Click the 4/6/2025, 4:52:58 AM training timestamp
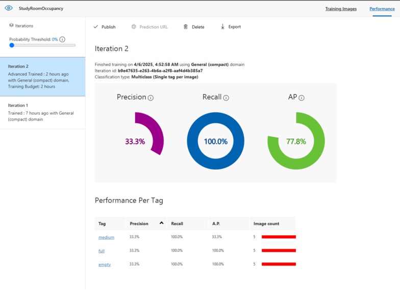This screenshot has height=292, width=400. point(156,64)
